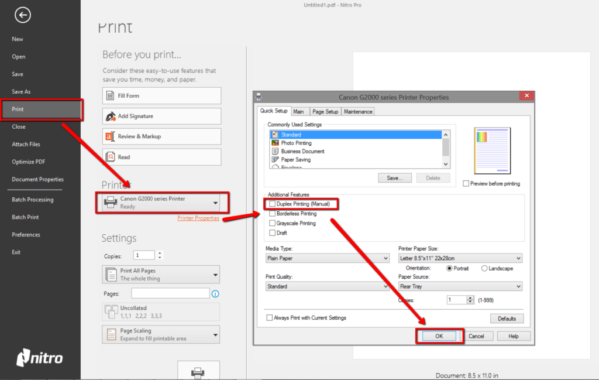The height and width of the screenshot is (380, 599).
Task: Select the Paper Saving icon
Action: tap(275, 160)
